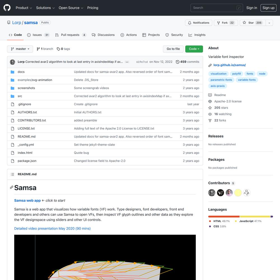Image resolution: width=280 pixels, height=280 pixels.
Task: Open the star lists dropdown arrow
Action: [x=269, y=23]
